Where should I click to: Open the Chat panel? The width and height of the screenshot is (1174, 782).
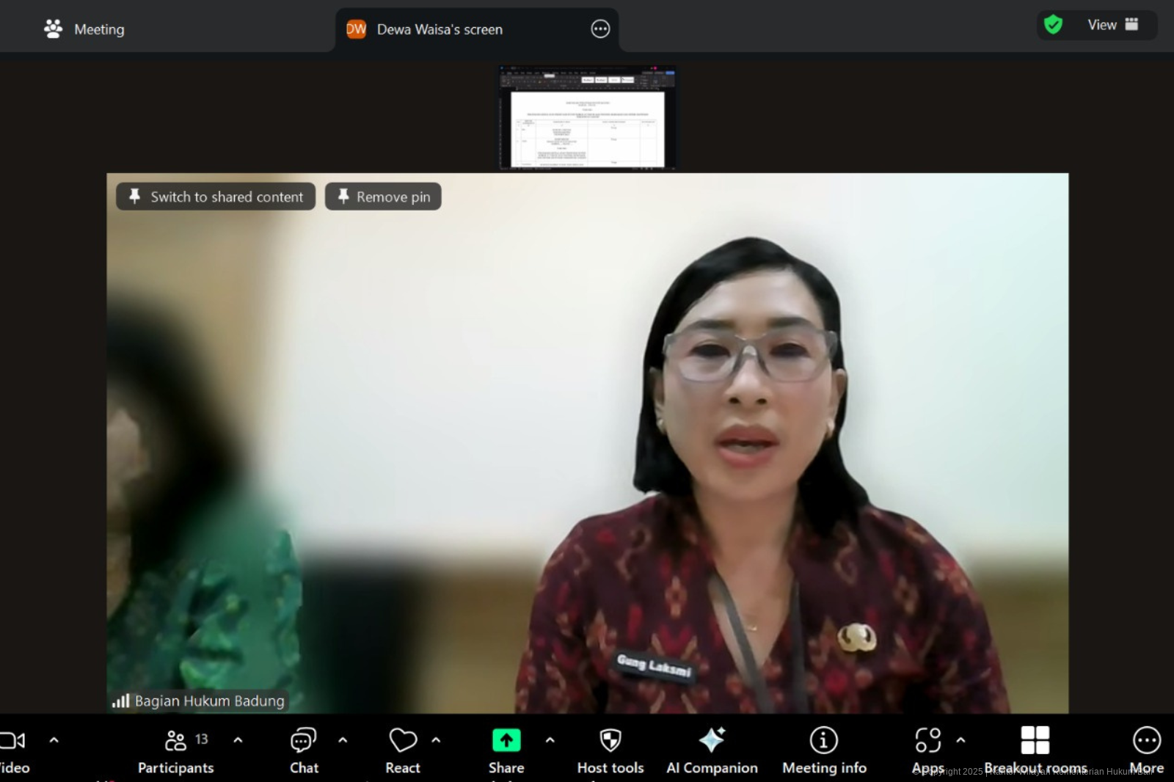point(303,741)
